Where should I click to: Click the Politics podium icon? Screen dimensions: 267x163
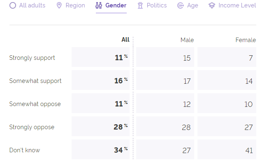pyautogui.click(x=140, y=5)
